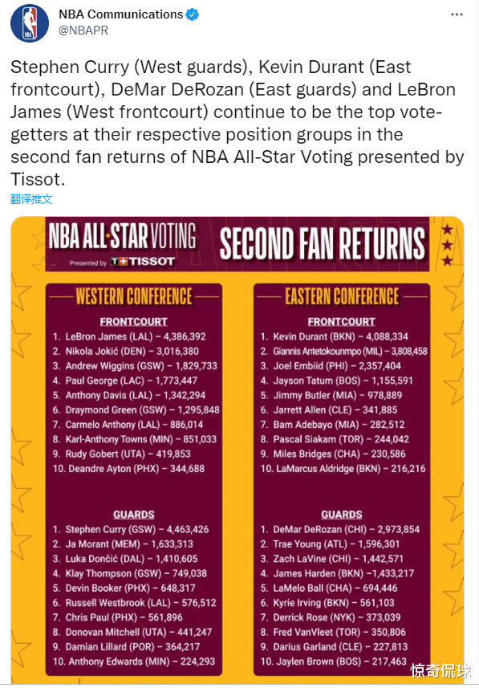
Task: Click the DeMar DeRozan vote entry
Action: [340, 530]
